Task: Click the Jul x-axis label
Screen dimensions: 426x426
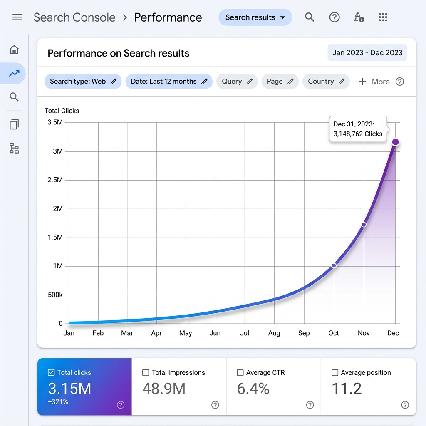Action: pos(245,333)
